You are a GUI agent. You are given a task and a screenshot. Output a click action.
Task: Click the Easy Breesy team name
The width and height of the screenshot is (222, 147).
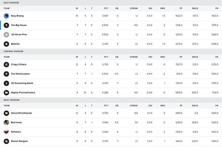17,16
